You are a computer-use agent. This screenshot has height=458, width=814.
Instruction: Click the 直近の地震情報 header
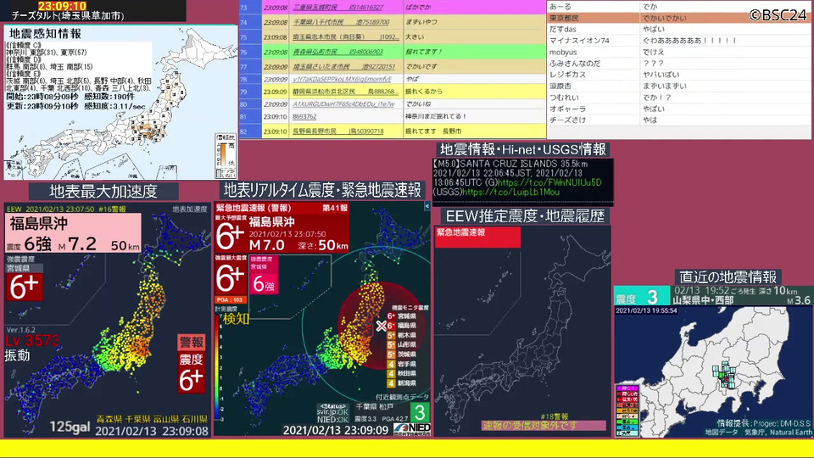(x=728, y=276)
